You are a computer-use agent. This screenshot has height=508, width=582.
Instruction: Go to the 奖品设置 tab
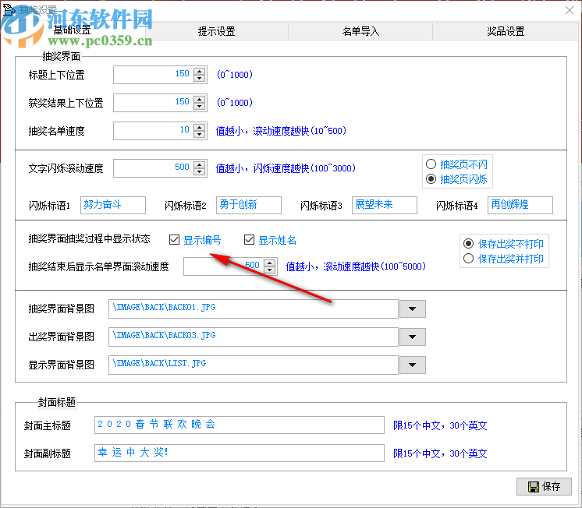pyautogui.click(x=506, y=31)
